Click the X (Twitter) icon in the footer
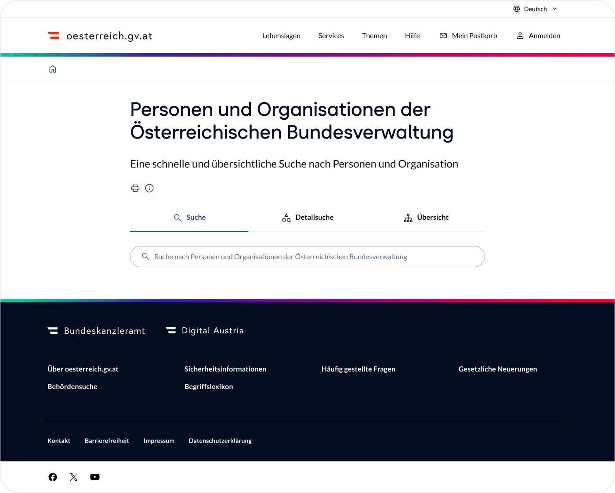 [74, 477]
